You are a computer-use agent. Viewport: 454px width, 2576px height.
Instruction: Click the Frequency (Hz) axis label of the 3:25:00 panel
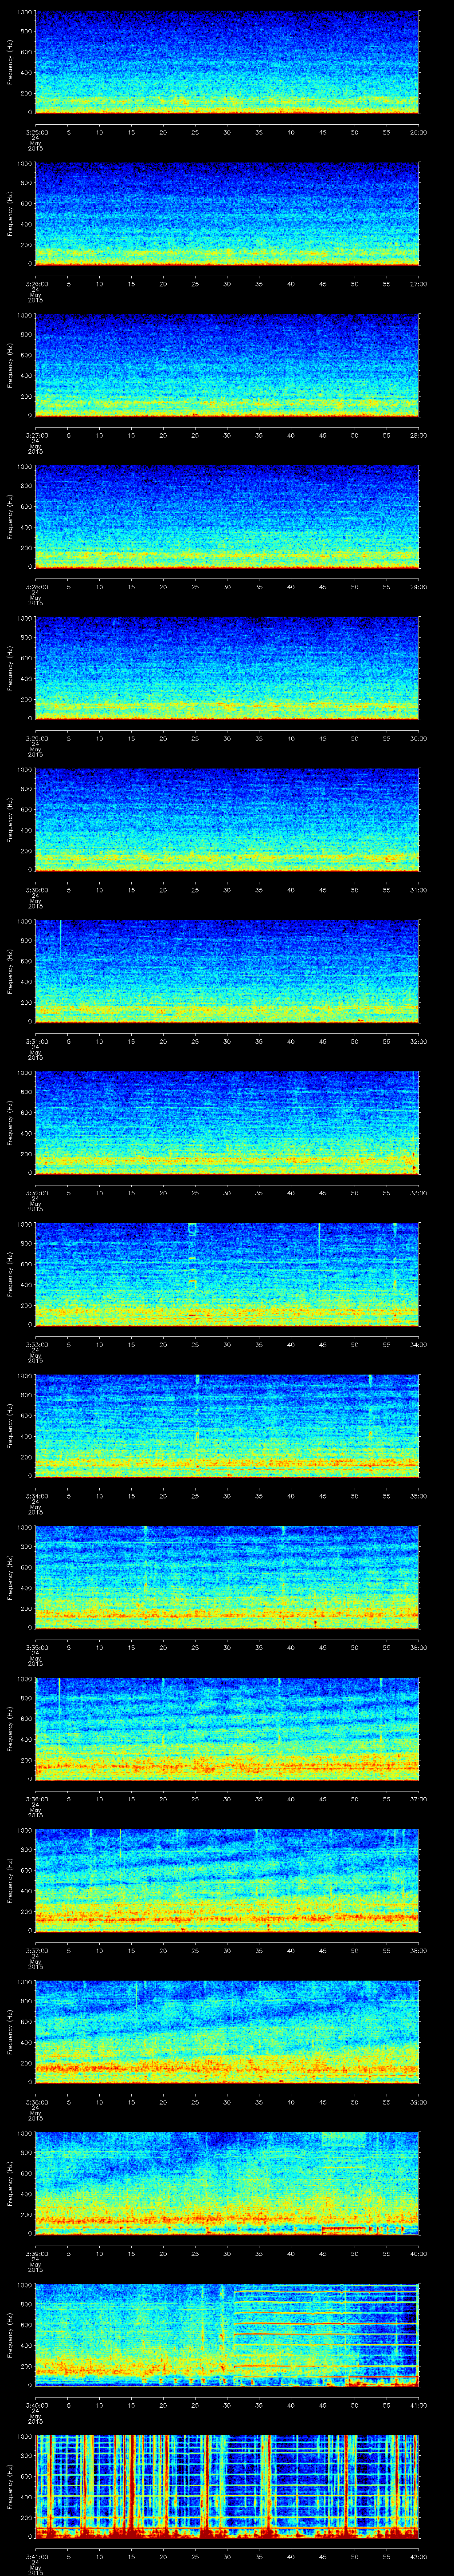(x=10, y=62)
